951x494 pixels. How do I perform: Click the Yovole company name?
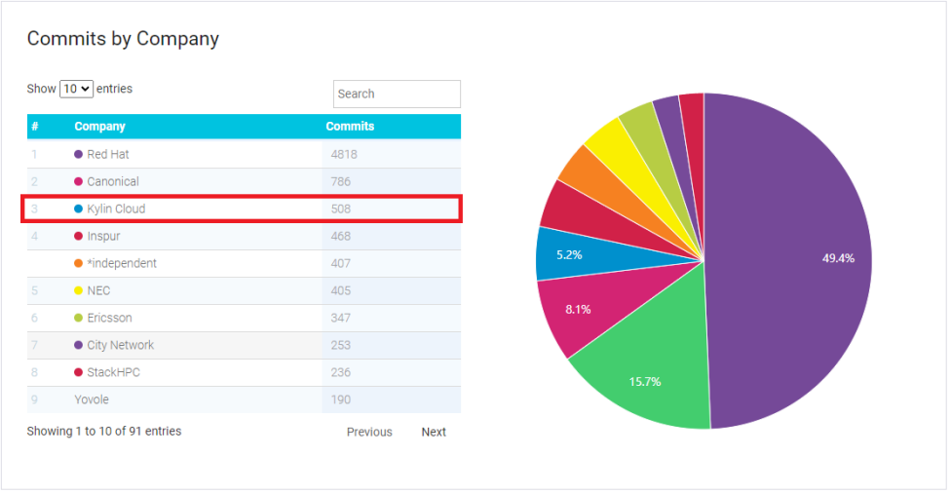92,399
